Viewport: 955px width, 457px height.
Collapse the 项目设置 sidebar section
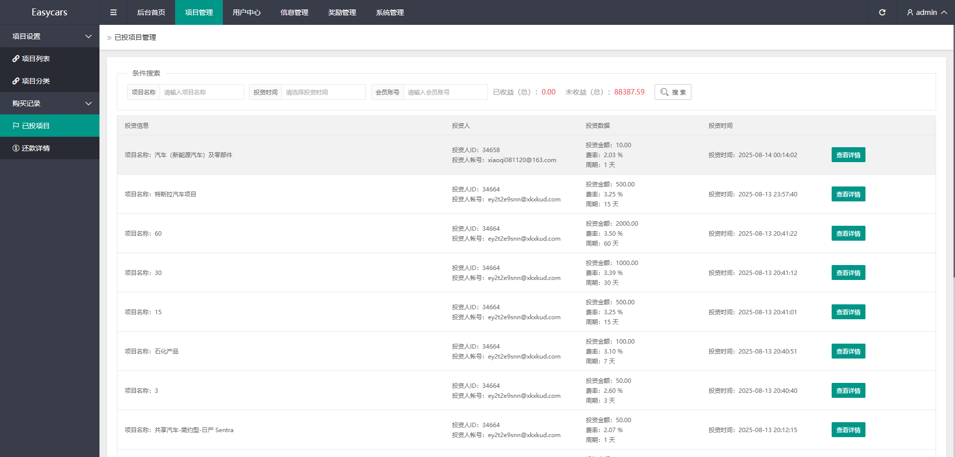(89, 36)
